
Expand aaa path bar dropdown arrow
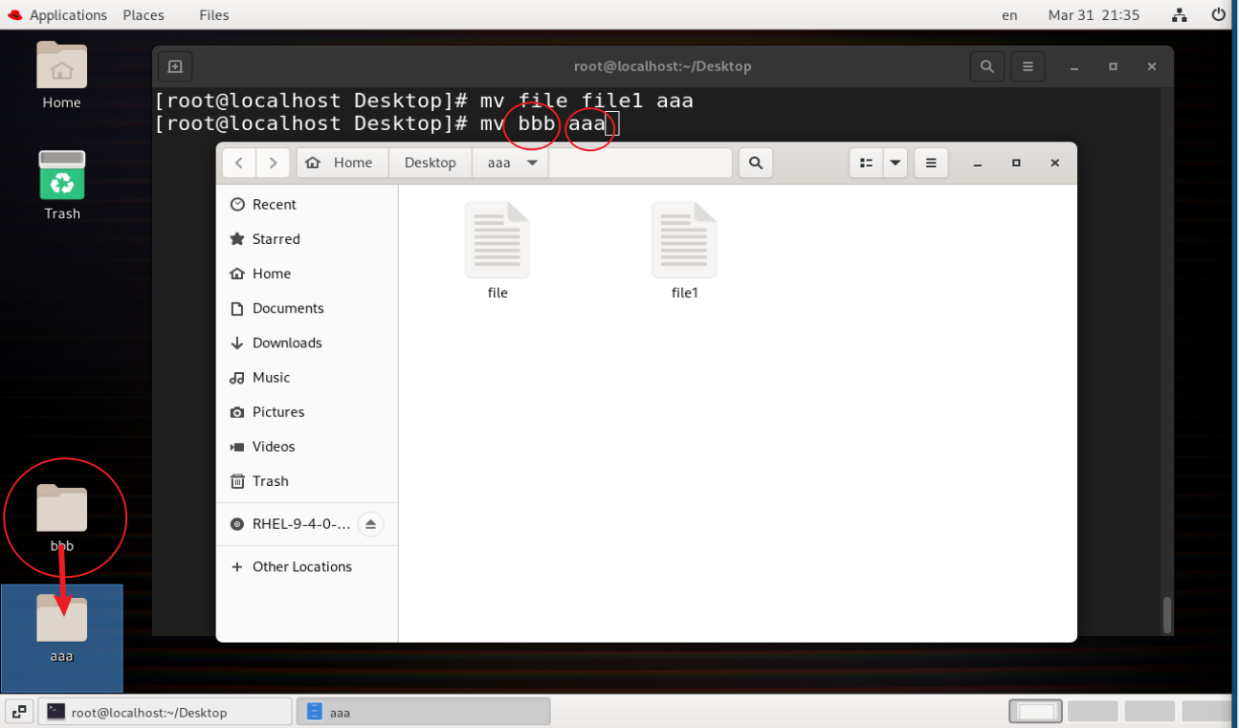[533, 163]
